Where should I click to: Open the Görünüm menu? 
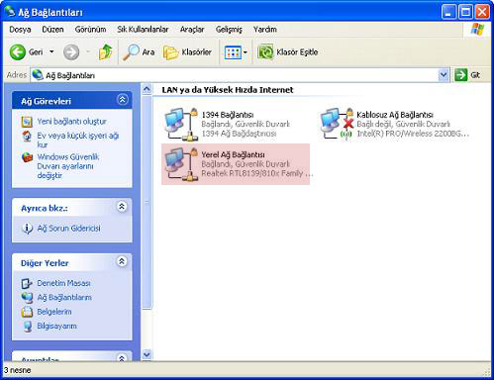[x=90, y=30]
